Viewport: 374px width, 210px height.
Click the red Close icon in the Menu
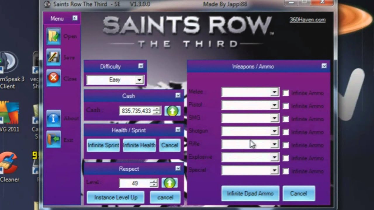tap(53, 78)
